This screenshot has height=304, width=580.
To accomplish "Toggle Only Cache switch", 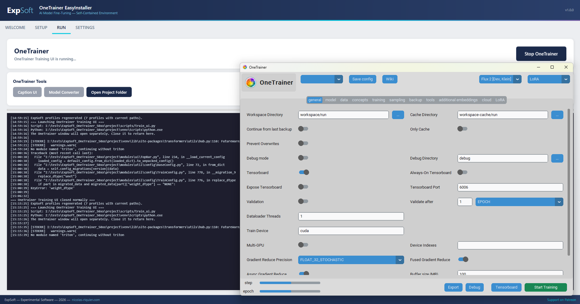I will point(462,129).
